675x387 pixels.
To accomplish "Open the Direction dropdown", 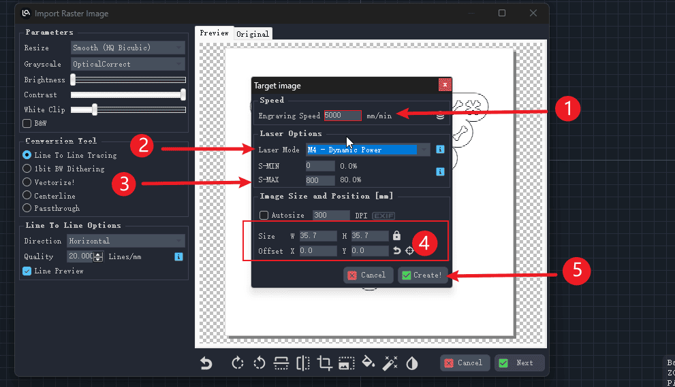I will (x=126, y=241).
